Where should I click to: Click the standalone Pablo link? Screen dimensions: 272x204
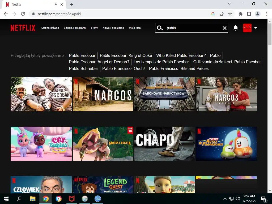pos(215,56)
